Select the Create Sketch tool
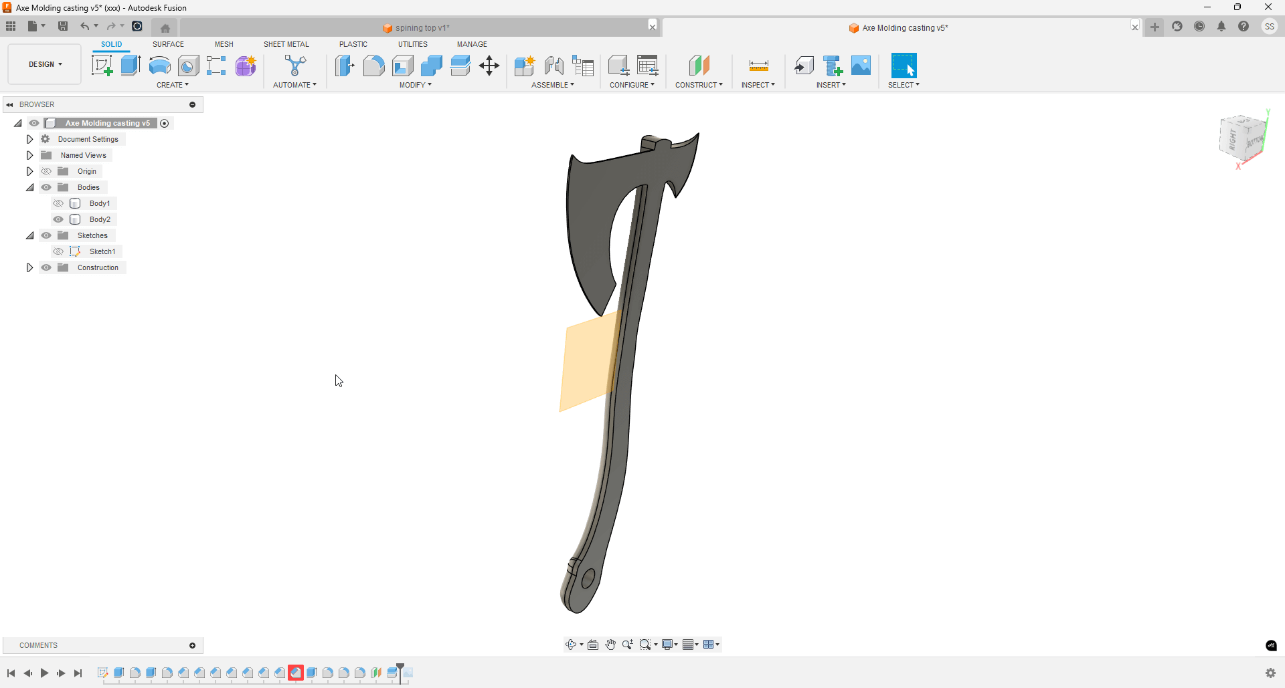This screenshot has height=688, width=1285. pyautogui.click(x=102, y=66)
